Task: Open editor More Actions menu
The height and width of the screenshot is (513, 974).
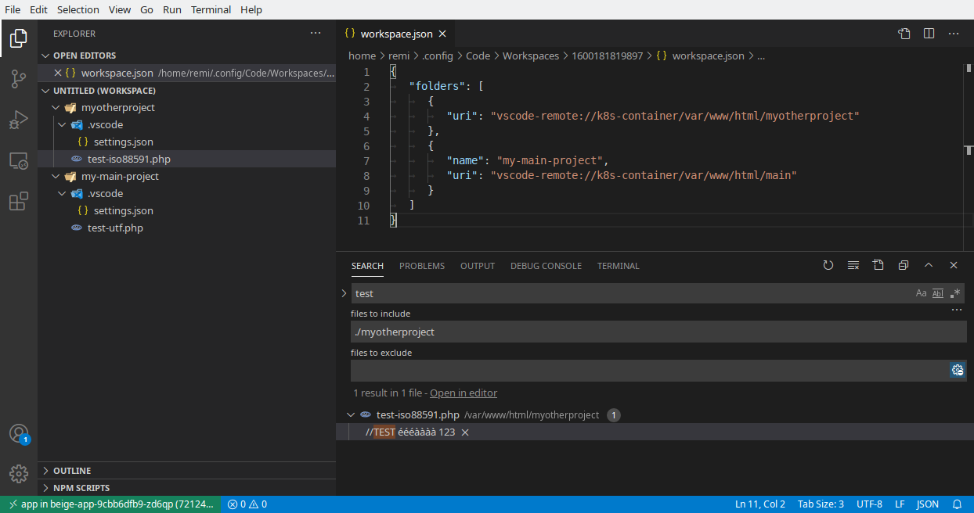Action: pos(954,34)
